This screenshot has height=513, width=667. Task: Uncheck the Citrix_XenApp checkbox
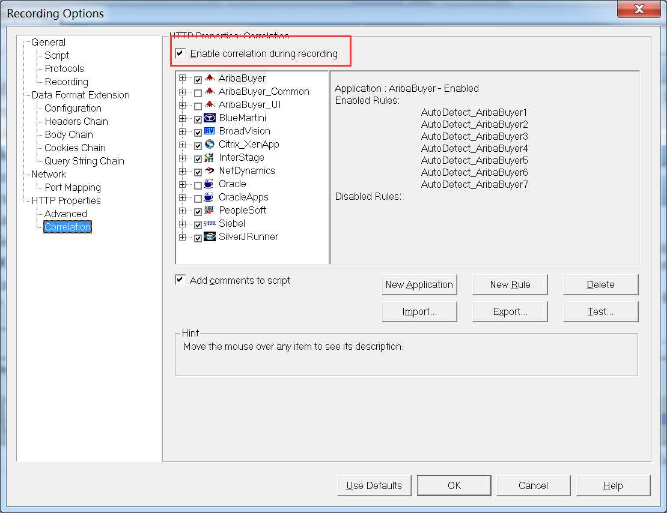point(198,146)
